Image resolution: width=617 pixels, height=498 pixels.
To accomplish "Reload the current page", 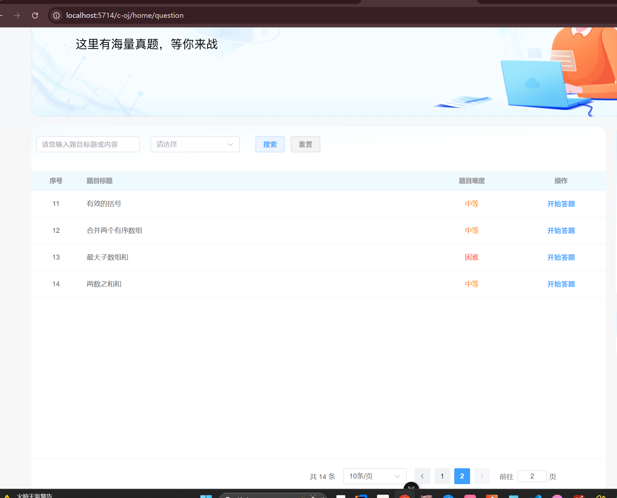I will click(x=35, y=15).
